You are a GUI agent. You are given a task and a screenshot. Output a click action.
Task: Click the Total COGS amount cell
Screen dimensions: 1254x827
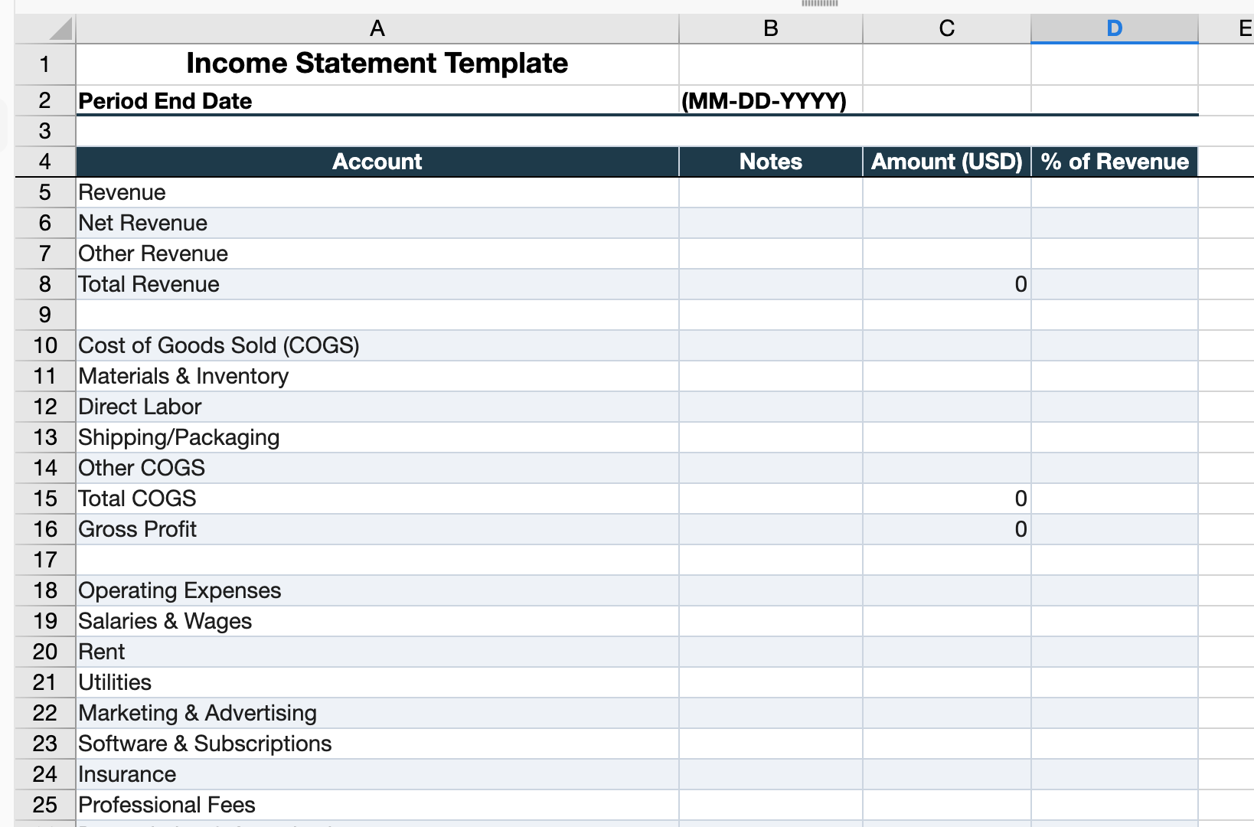click(x=946, y=498)
